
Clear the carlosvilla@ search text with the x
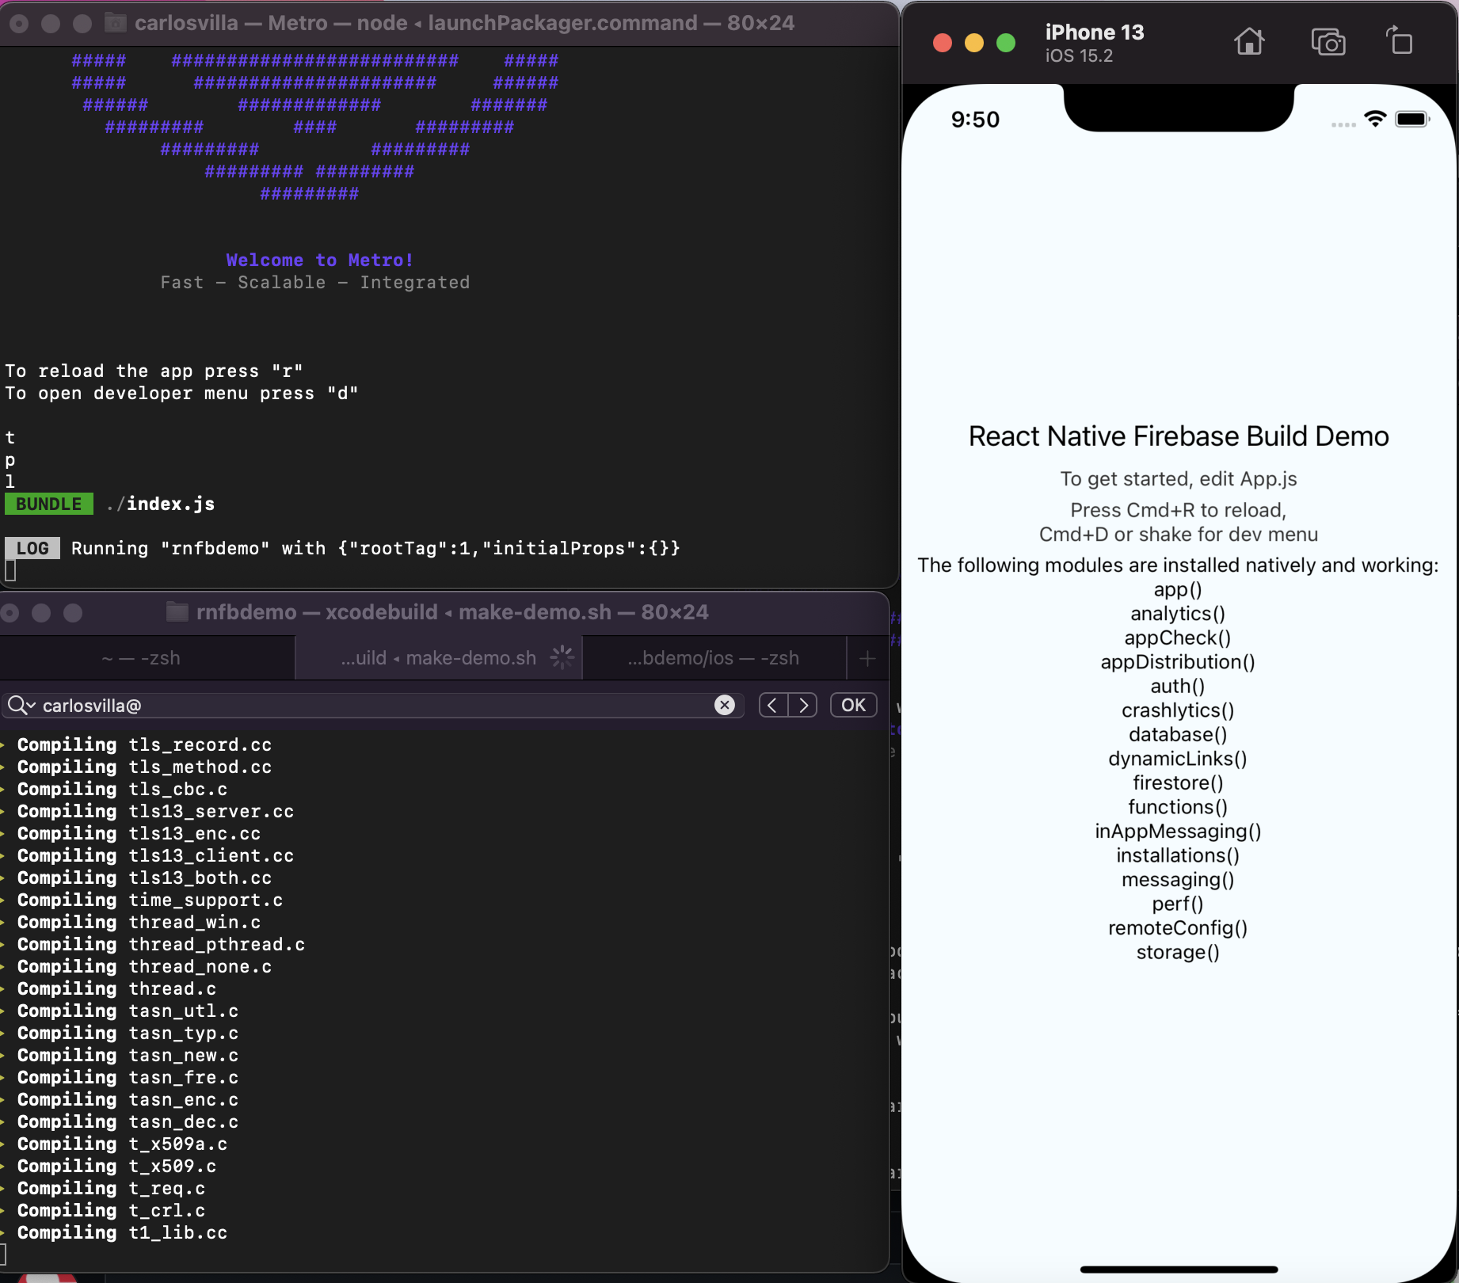(x=724, y=705)
